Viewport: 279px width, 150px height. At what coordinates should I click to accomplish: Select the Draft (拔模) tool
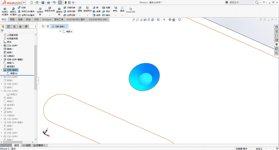(x=96, y=11)
